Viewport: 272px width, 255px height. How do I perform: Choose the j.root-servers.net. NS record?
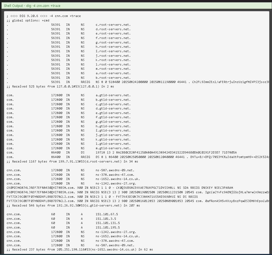(69, 56)
